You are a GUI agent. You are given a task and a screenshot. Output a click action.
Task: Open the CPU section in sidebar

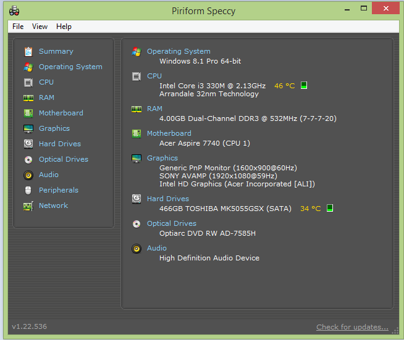click(x=46, y=82)
